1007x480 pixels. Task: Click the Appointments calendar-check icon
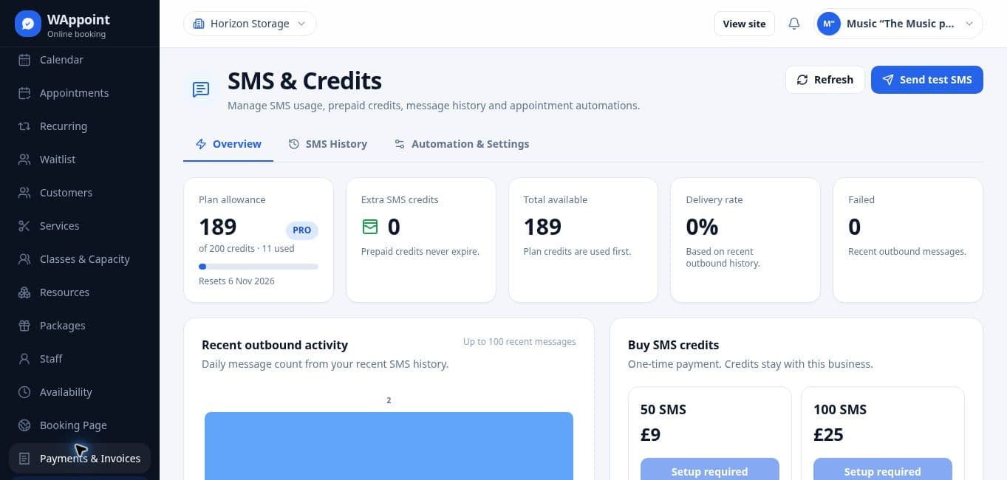point(24,93)
